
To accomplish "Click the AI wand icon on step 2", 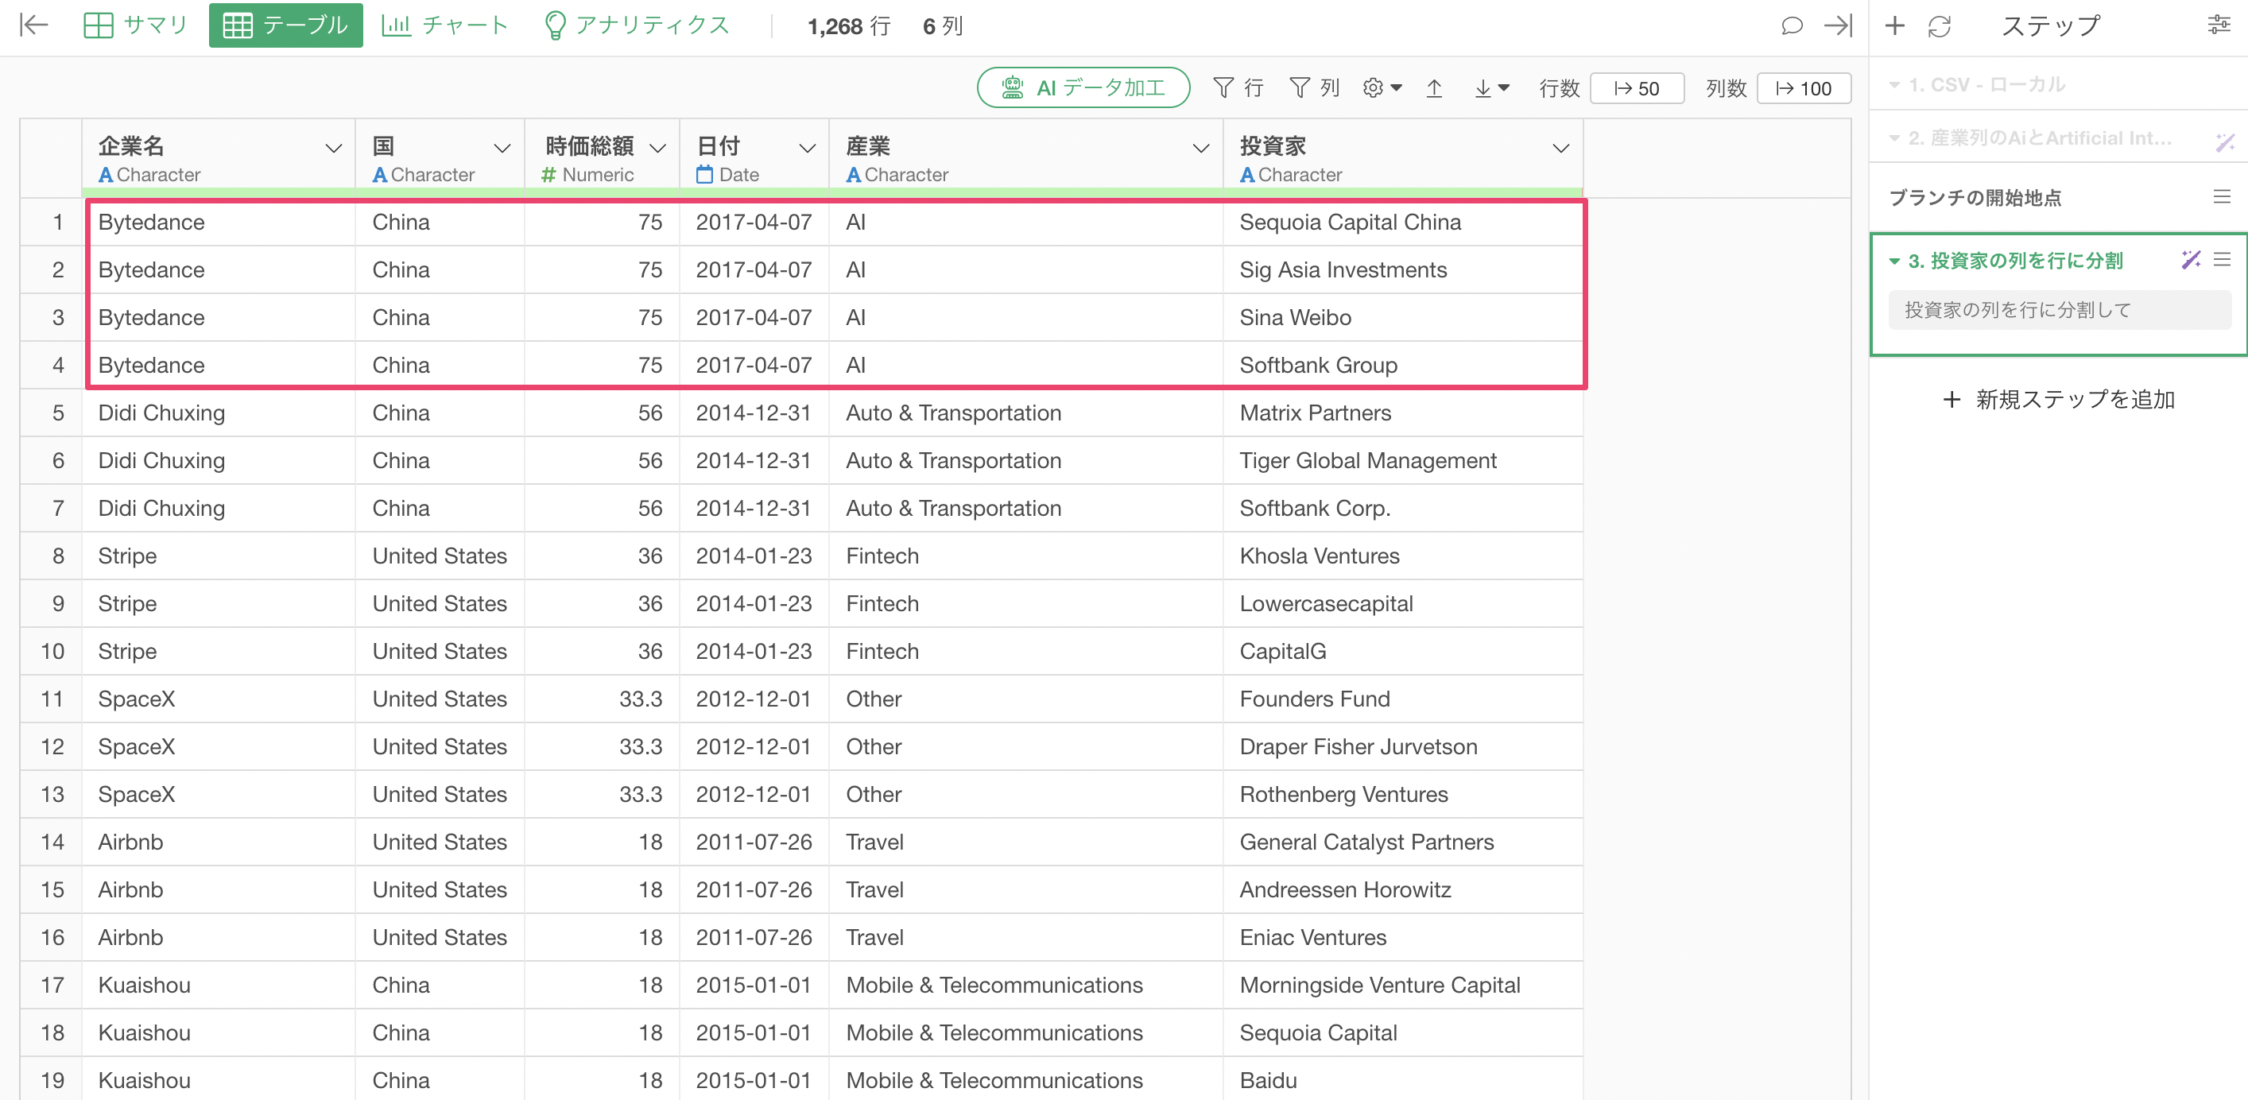I will (x=2224, y=141).
